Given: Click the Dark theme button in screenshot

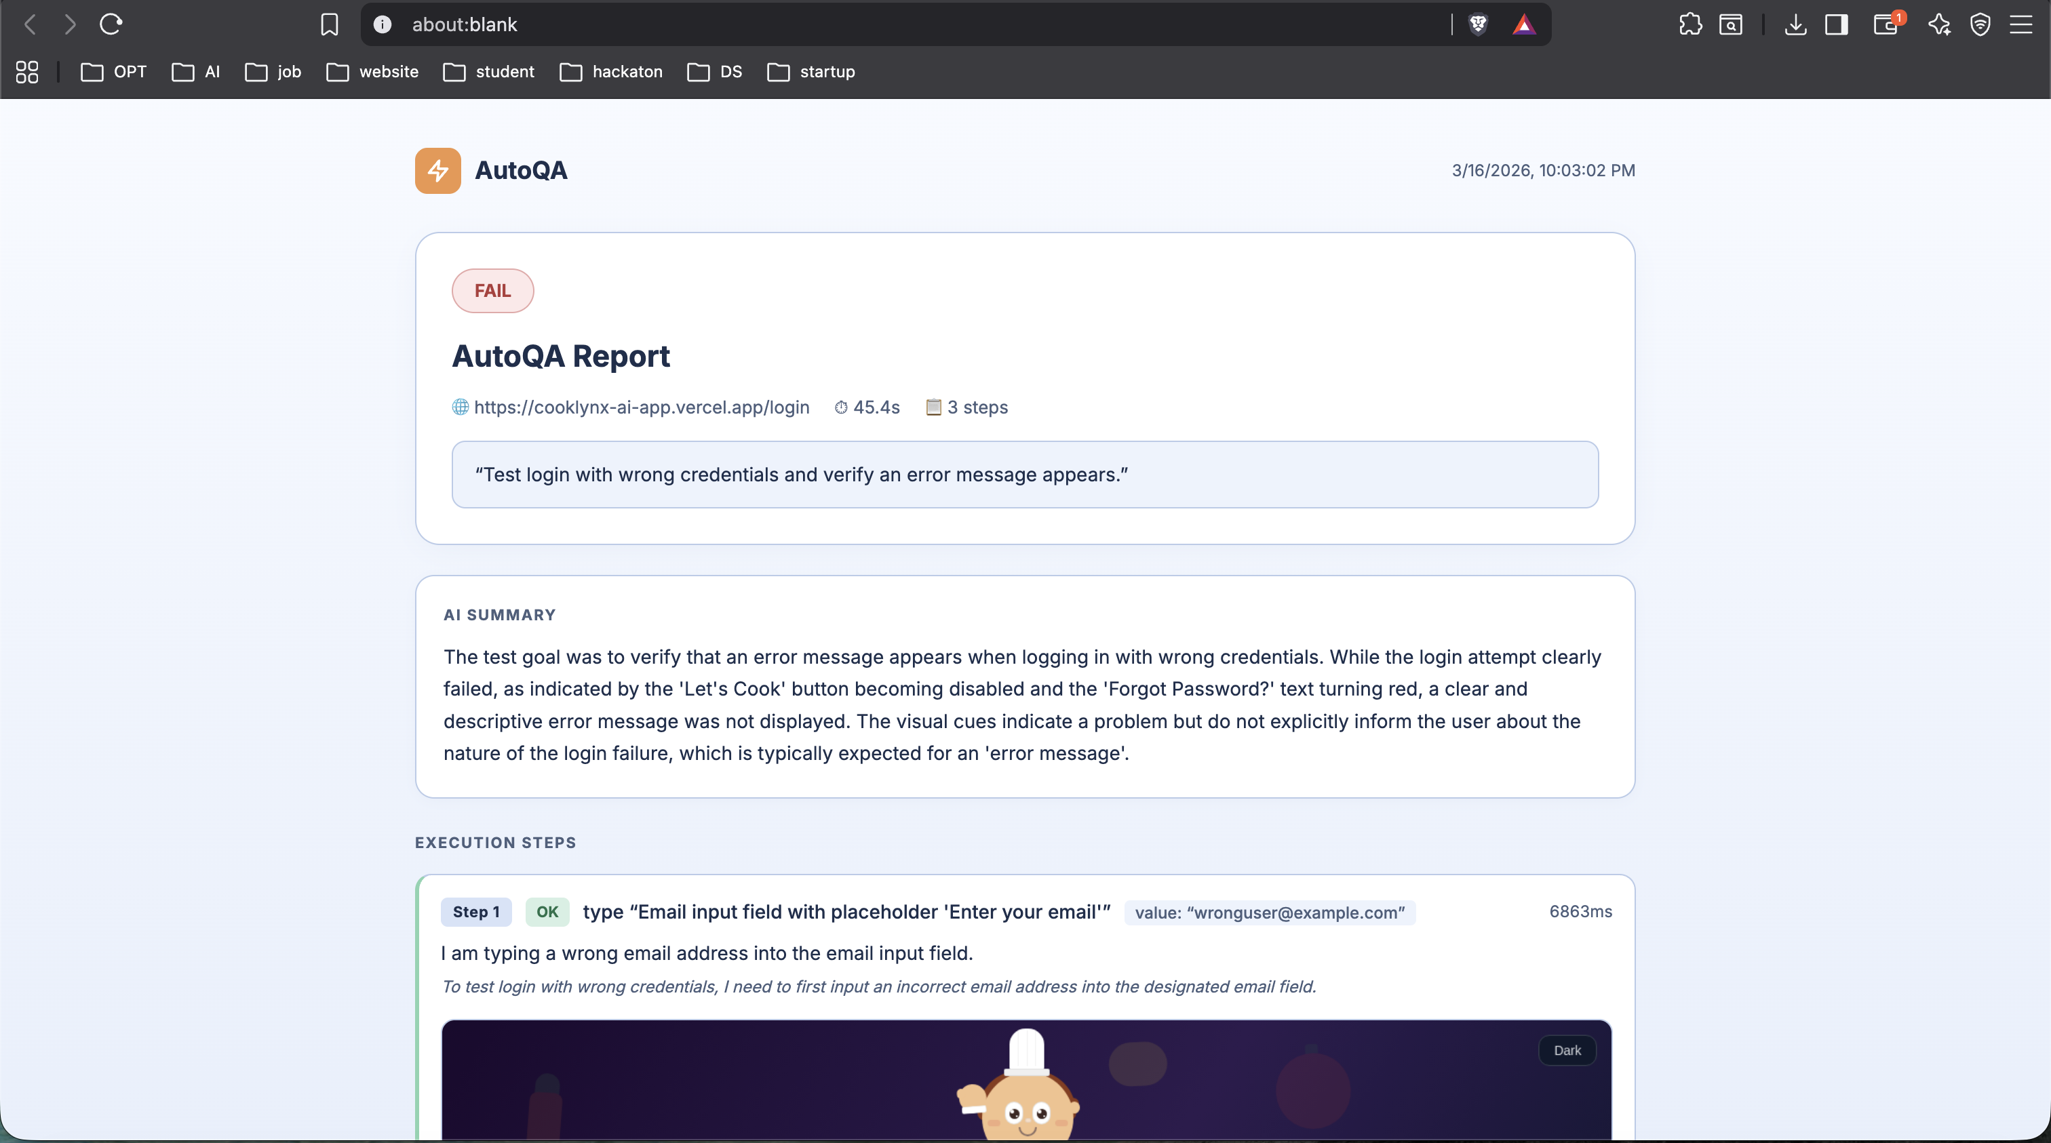Looking at the screenshot, I should click(1566, 1050).
